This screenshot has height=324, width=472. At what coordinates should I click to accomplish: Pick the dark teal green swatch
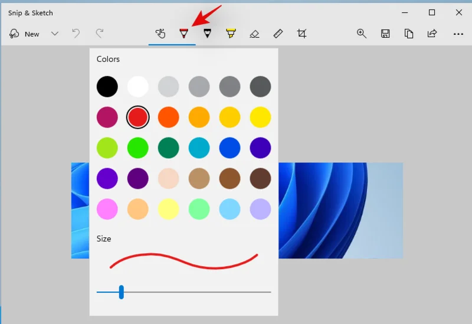pyautogui.click(x=169, y=148)
